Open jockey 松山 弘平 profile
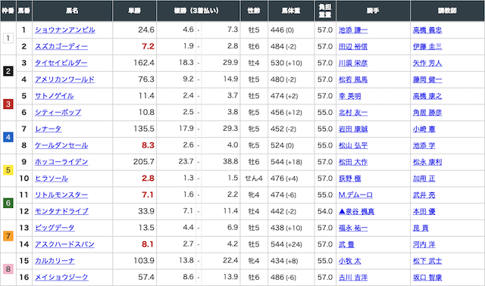485x286 pixels. pos(353,145)
